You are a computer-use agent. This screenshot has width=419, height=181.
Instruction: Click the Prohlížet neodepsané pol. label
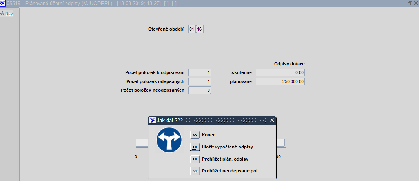coord(230,171)
